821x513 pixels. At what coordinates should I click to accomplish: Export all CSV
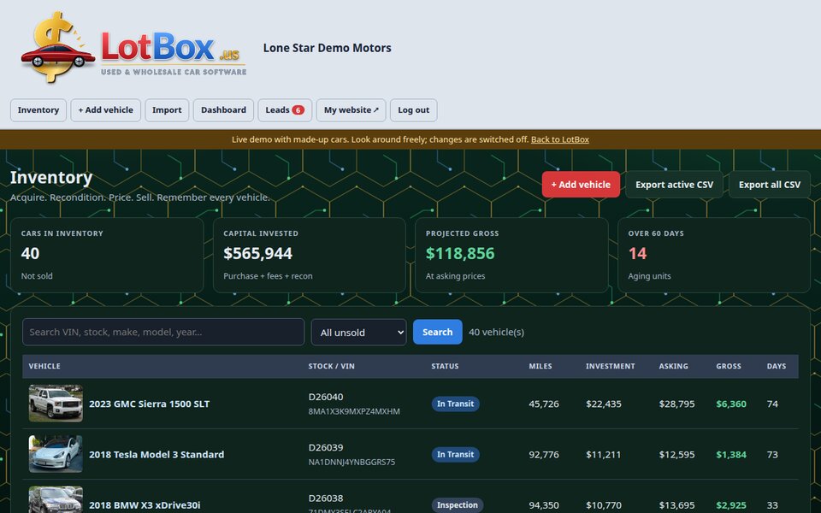(769, 185)
